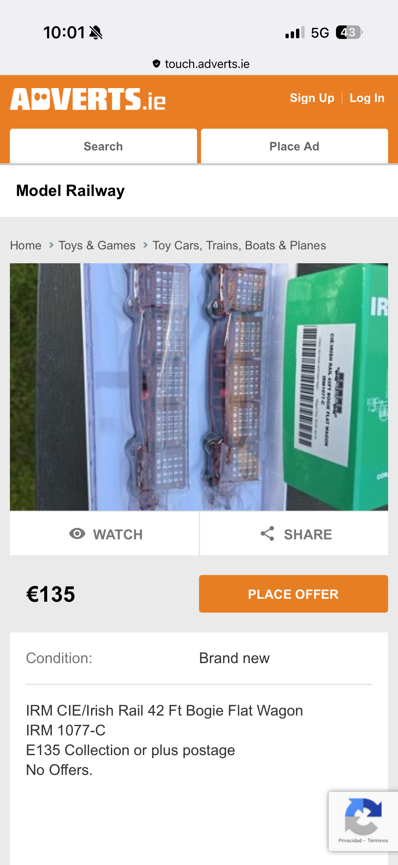This screenshot has width=398, height=865.
Task: Tap the battery indicator icon
Action: tap(349, 33)
